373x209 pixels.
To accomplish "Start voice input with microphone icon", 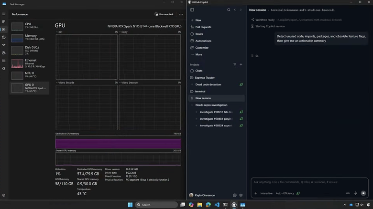I will 356,193.
